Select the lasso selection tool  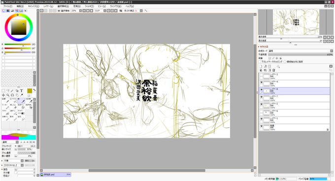click(x=8, y=91)
